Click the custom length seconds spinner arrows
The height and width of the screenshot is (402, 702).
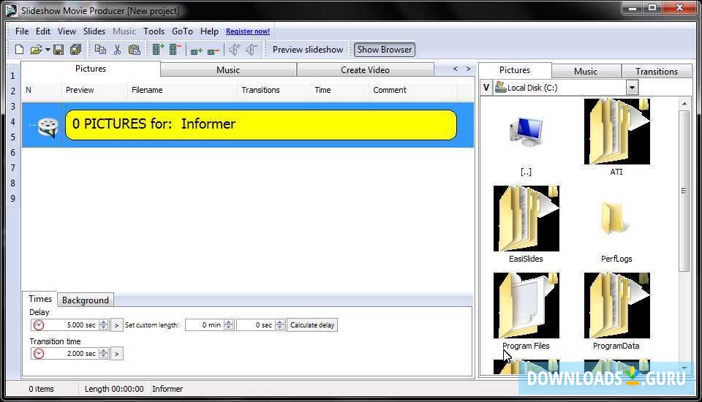click(279, 325)
